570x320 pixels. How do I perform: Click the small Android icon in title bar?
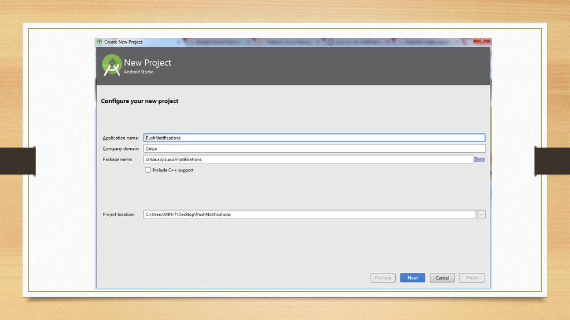point(100,42)
